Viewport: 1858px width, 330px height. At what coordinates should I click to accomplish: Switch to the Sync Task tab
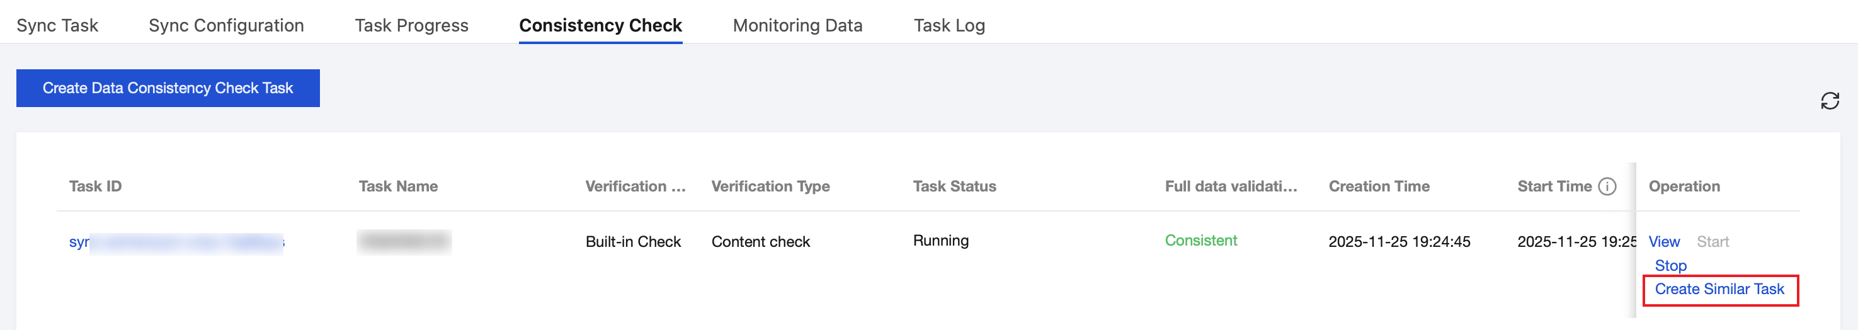click(57, 26)
